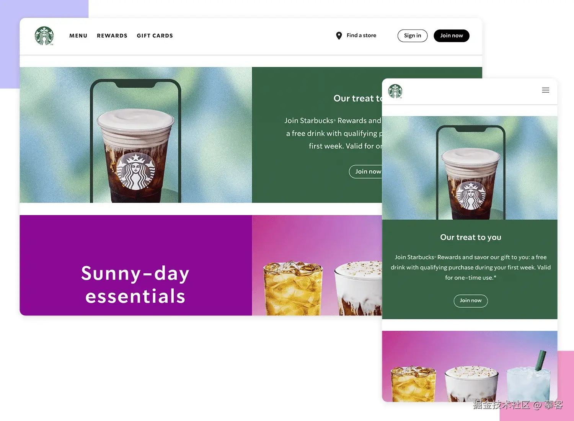Click Join now in mobile green panel

[x=471, y=301]
